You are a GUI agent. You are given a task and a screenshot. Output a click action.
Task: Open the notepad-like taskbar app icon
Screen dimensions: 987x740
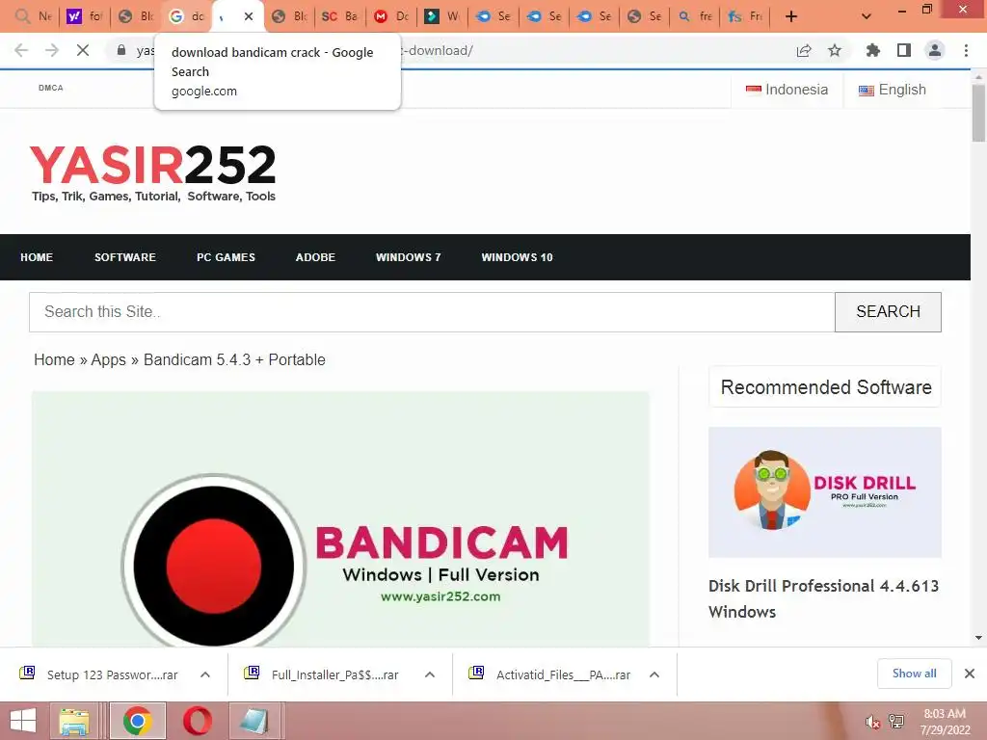tap(254, 721)
